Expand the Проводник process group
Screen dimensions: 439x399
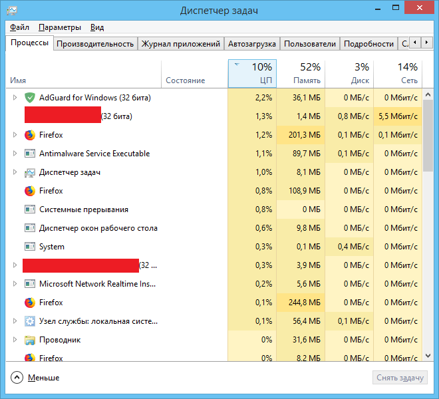tap(15, 340)
